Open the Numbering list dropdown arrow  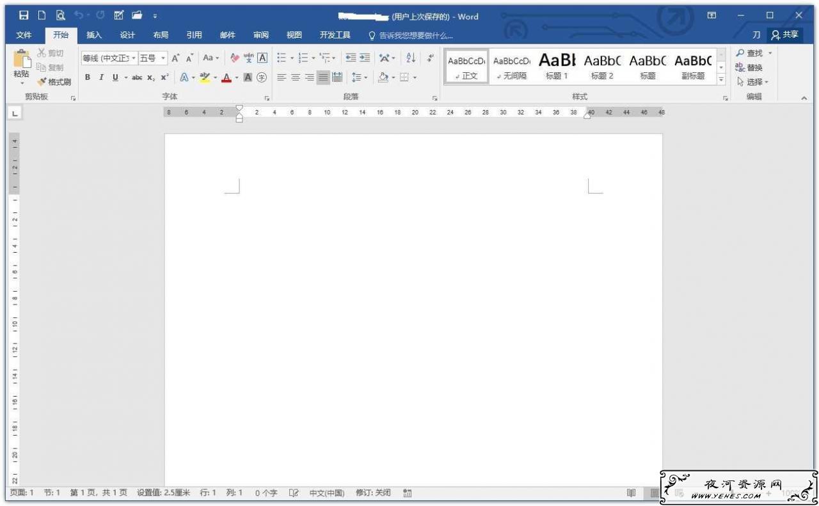coord(314,58)
